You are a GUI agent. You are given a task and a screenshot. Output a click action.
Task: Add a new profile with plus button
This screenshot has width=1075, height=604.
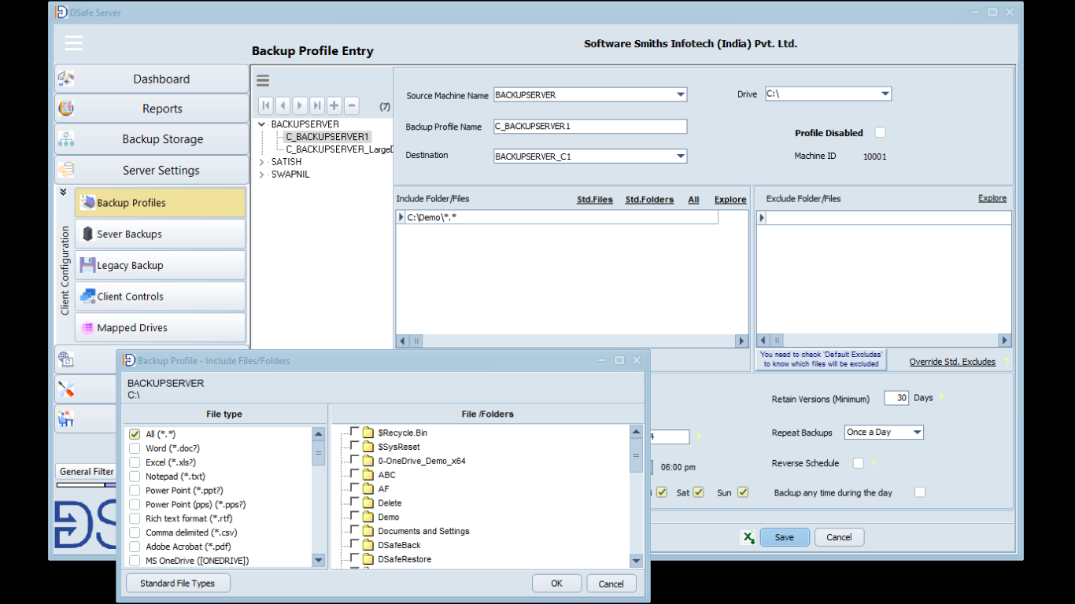coord(334,105)
